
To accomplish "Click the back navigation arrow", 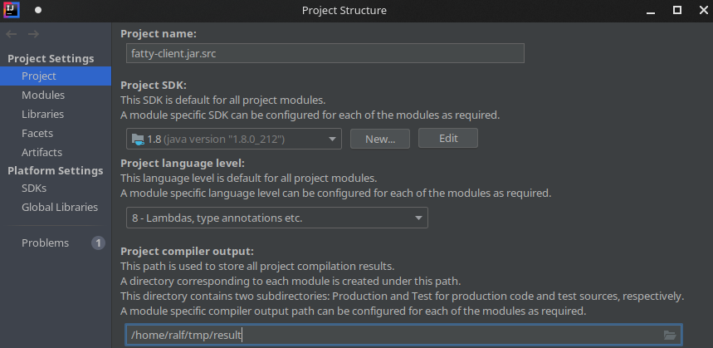I will pyautogui.click(x=11, y=34).
